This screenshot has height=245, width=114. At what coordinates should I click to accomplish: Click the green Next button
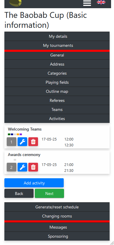49,193
